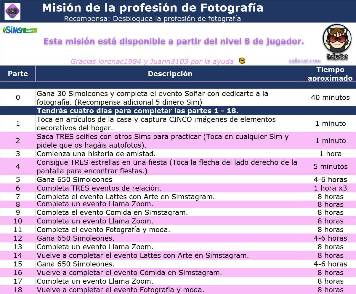Select 'Gana 650 Simoleones.' in part 12
Viewport: 356px width, 294px height.
point(76,238)
